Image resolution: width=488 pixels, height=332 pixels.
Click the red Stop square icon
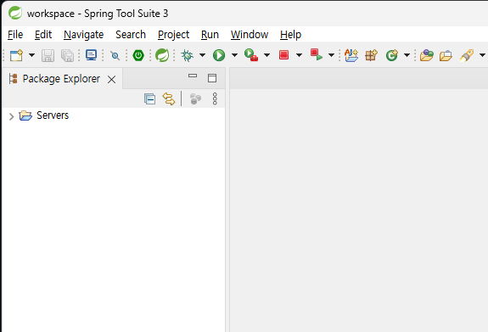click(x=283, y=55)
